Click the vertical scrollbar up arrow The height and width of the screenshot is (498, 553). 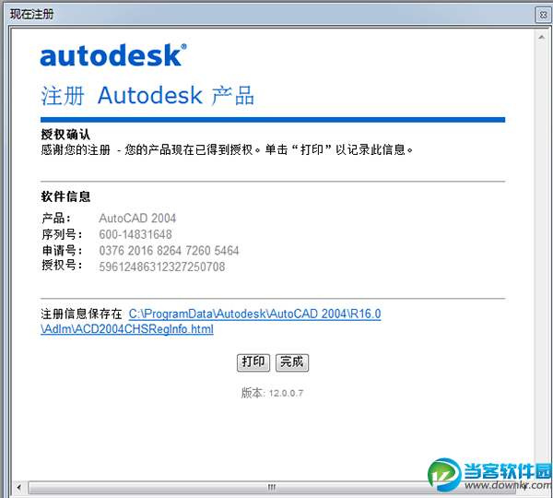pos(541,37)
